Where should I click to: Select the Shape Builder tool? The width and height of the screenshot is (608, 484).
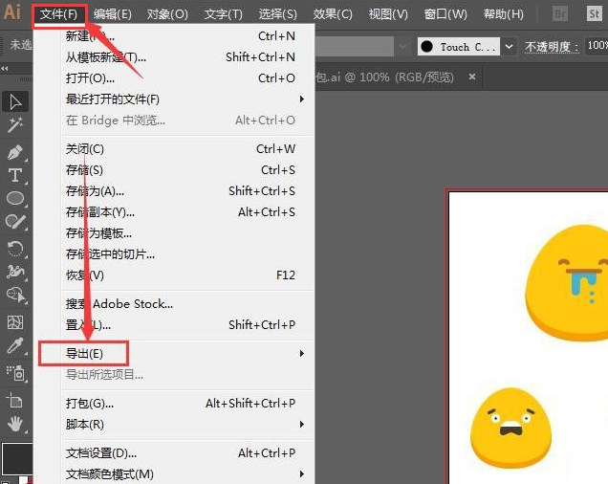(x=15, y=295)
